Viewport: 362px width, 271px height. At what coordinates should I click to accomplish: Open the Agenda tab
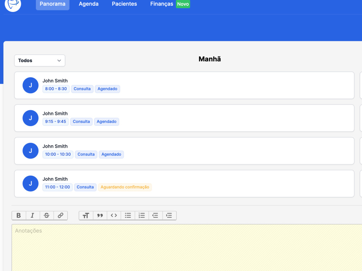click(x=89, y=4)
